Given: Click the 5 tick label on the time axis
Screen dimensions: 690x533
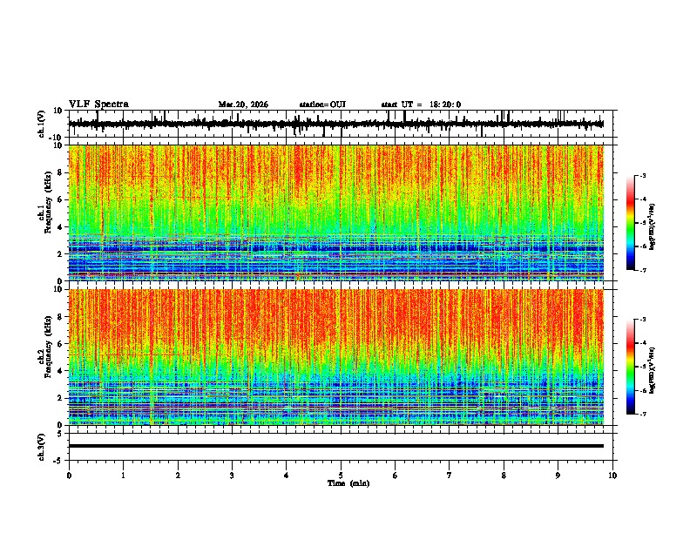Looking at the screenshot, I should click(x=341, y=476).
